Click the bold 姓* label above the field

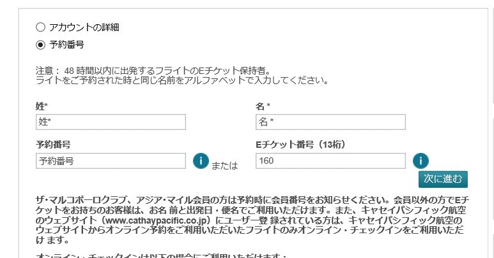coord(42,106)
